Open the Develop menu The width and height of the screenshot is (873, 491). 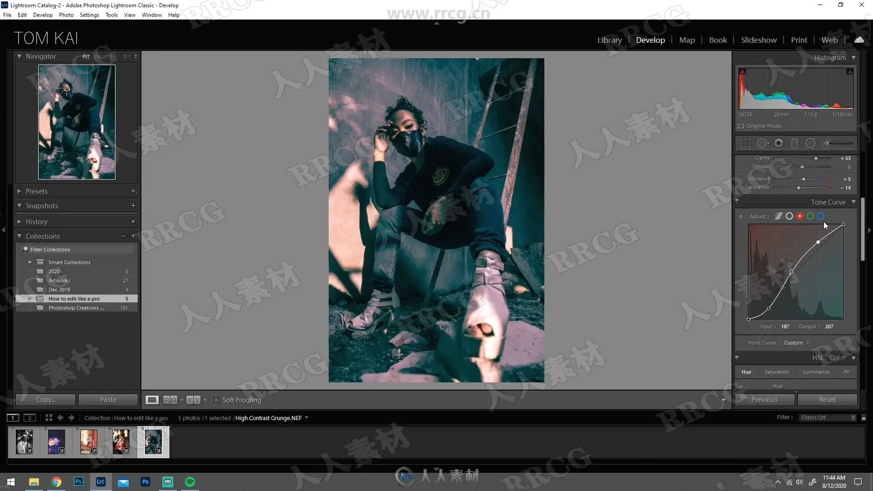click(43, 15)
